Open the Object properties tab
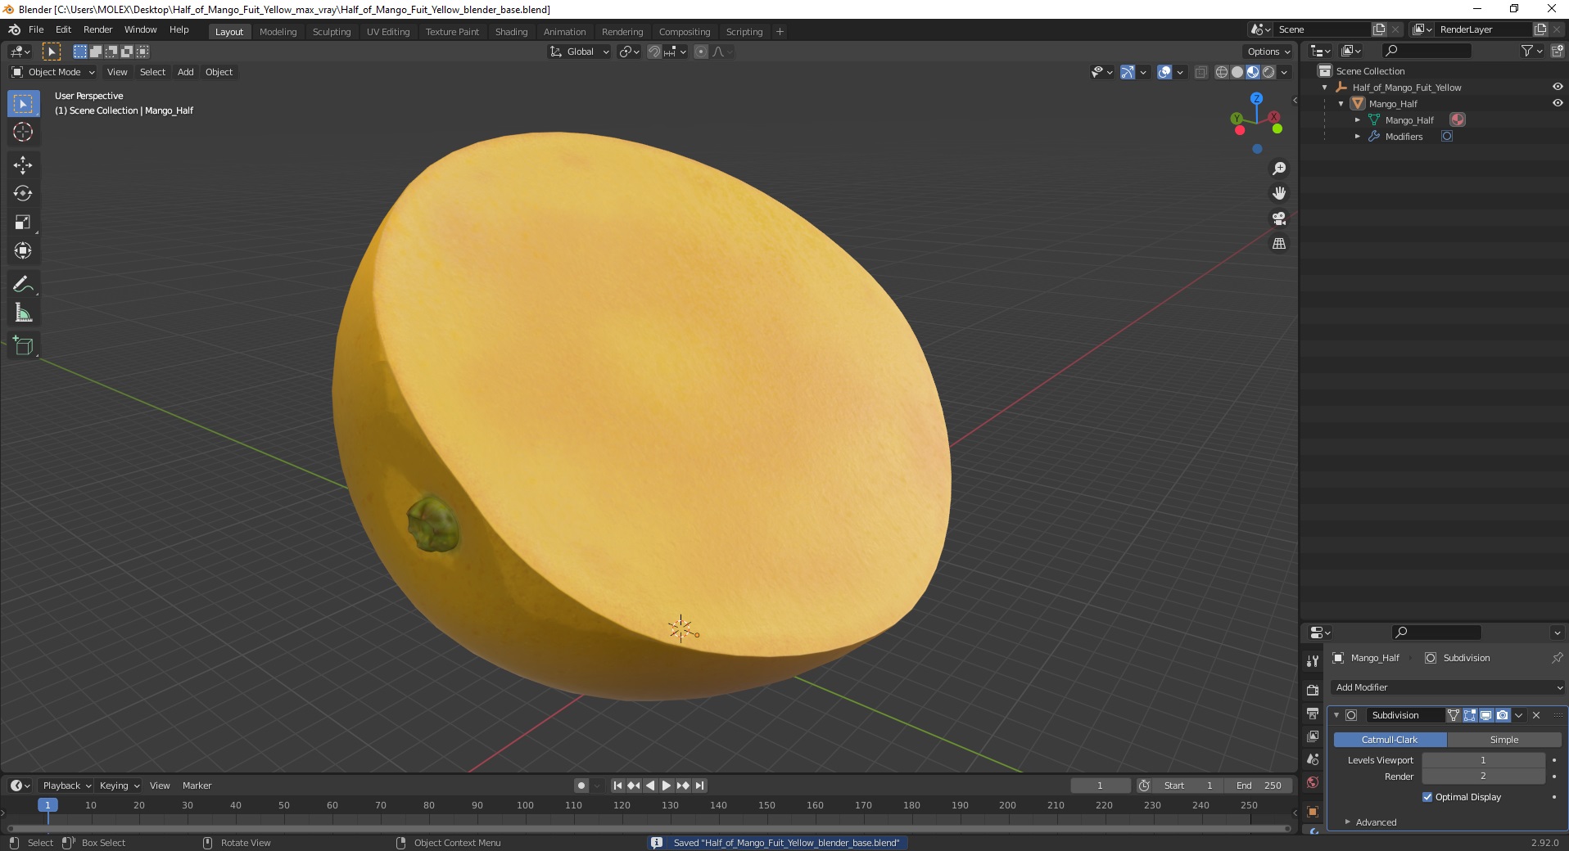1569x851 pixels. pyautogui.click(x=1313, y=812)
